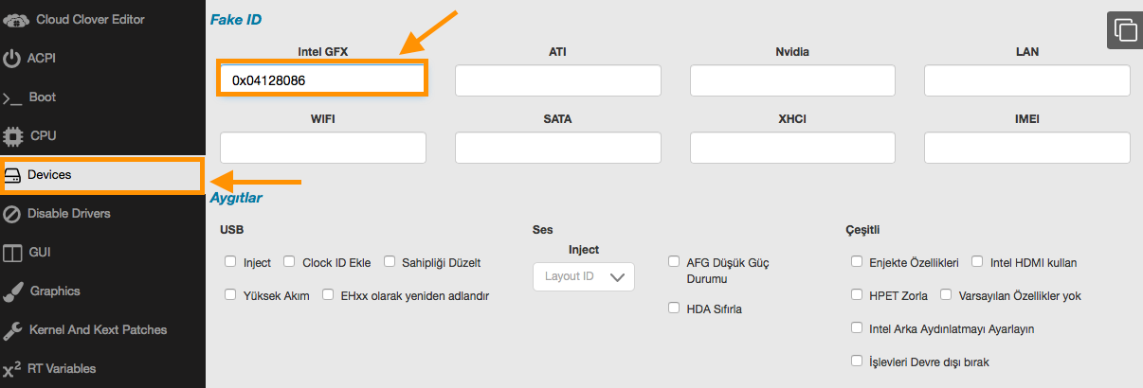Click the GUI layout icon in sidebar
This screenshot has height=388, width=1143.
[x=12, y=253]
